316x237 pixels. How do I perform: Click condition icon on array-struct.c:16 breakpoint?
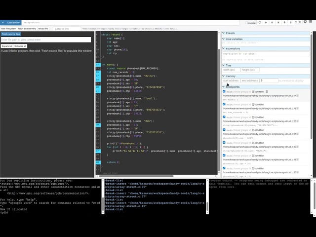pos(253,104)
